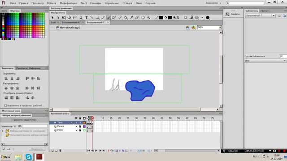The height and width of the screenshot is (161, 287).
Task: Select the Subselection tool
Action: 58,17
